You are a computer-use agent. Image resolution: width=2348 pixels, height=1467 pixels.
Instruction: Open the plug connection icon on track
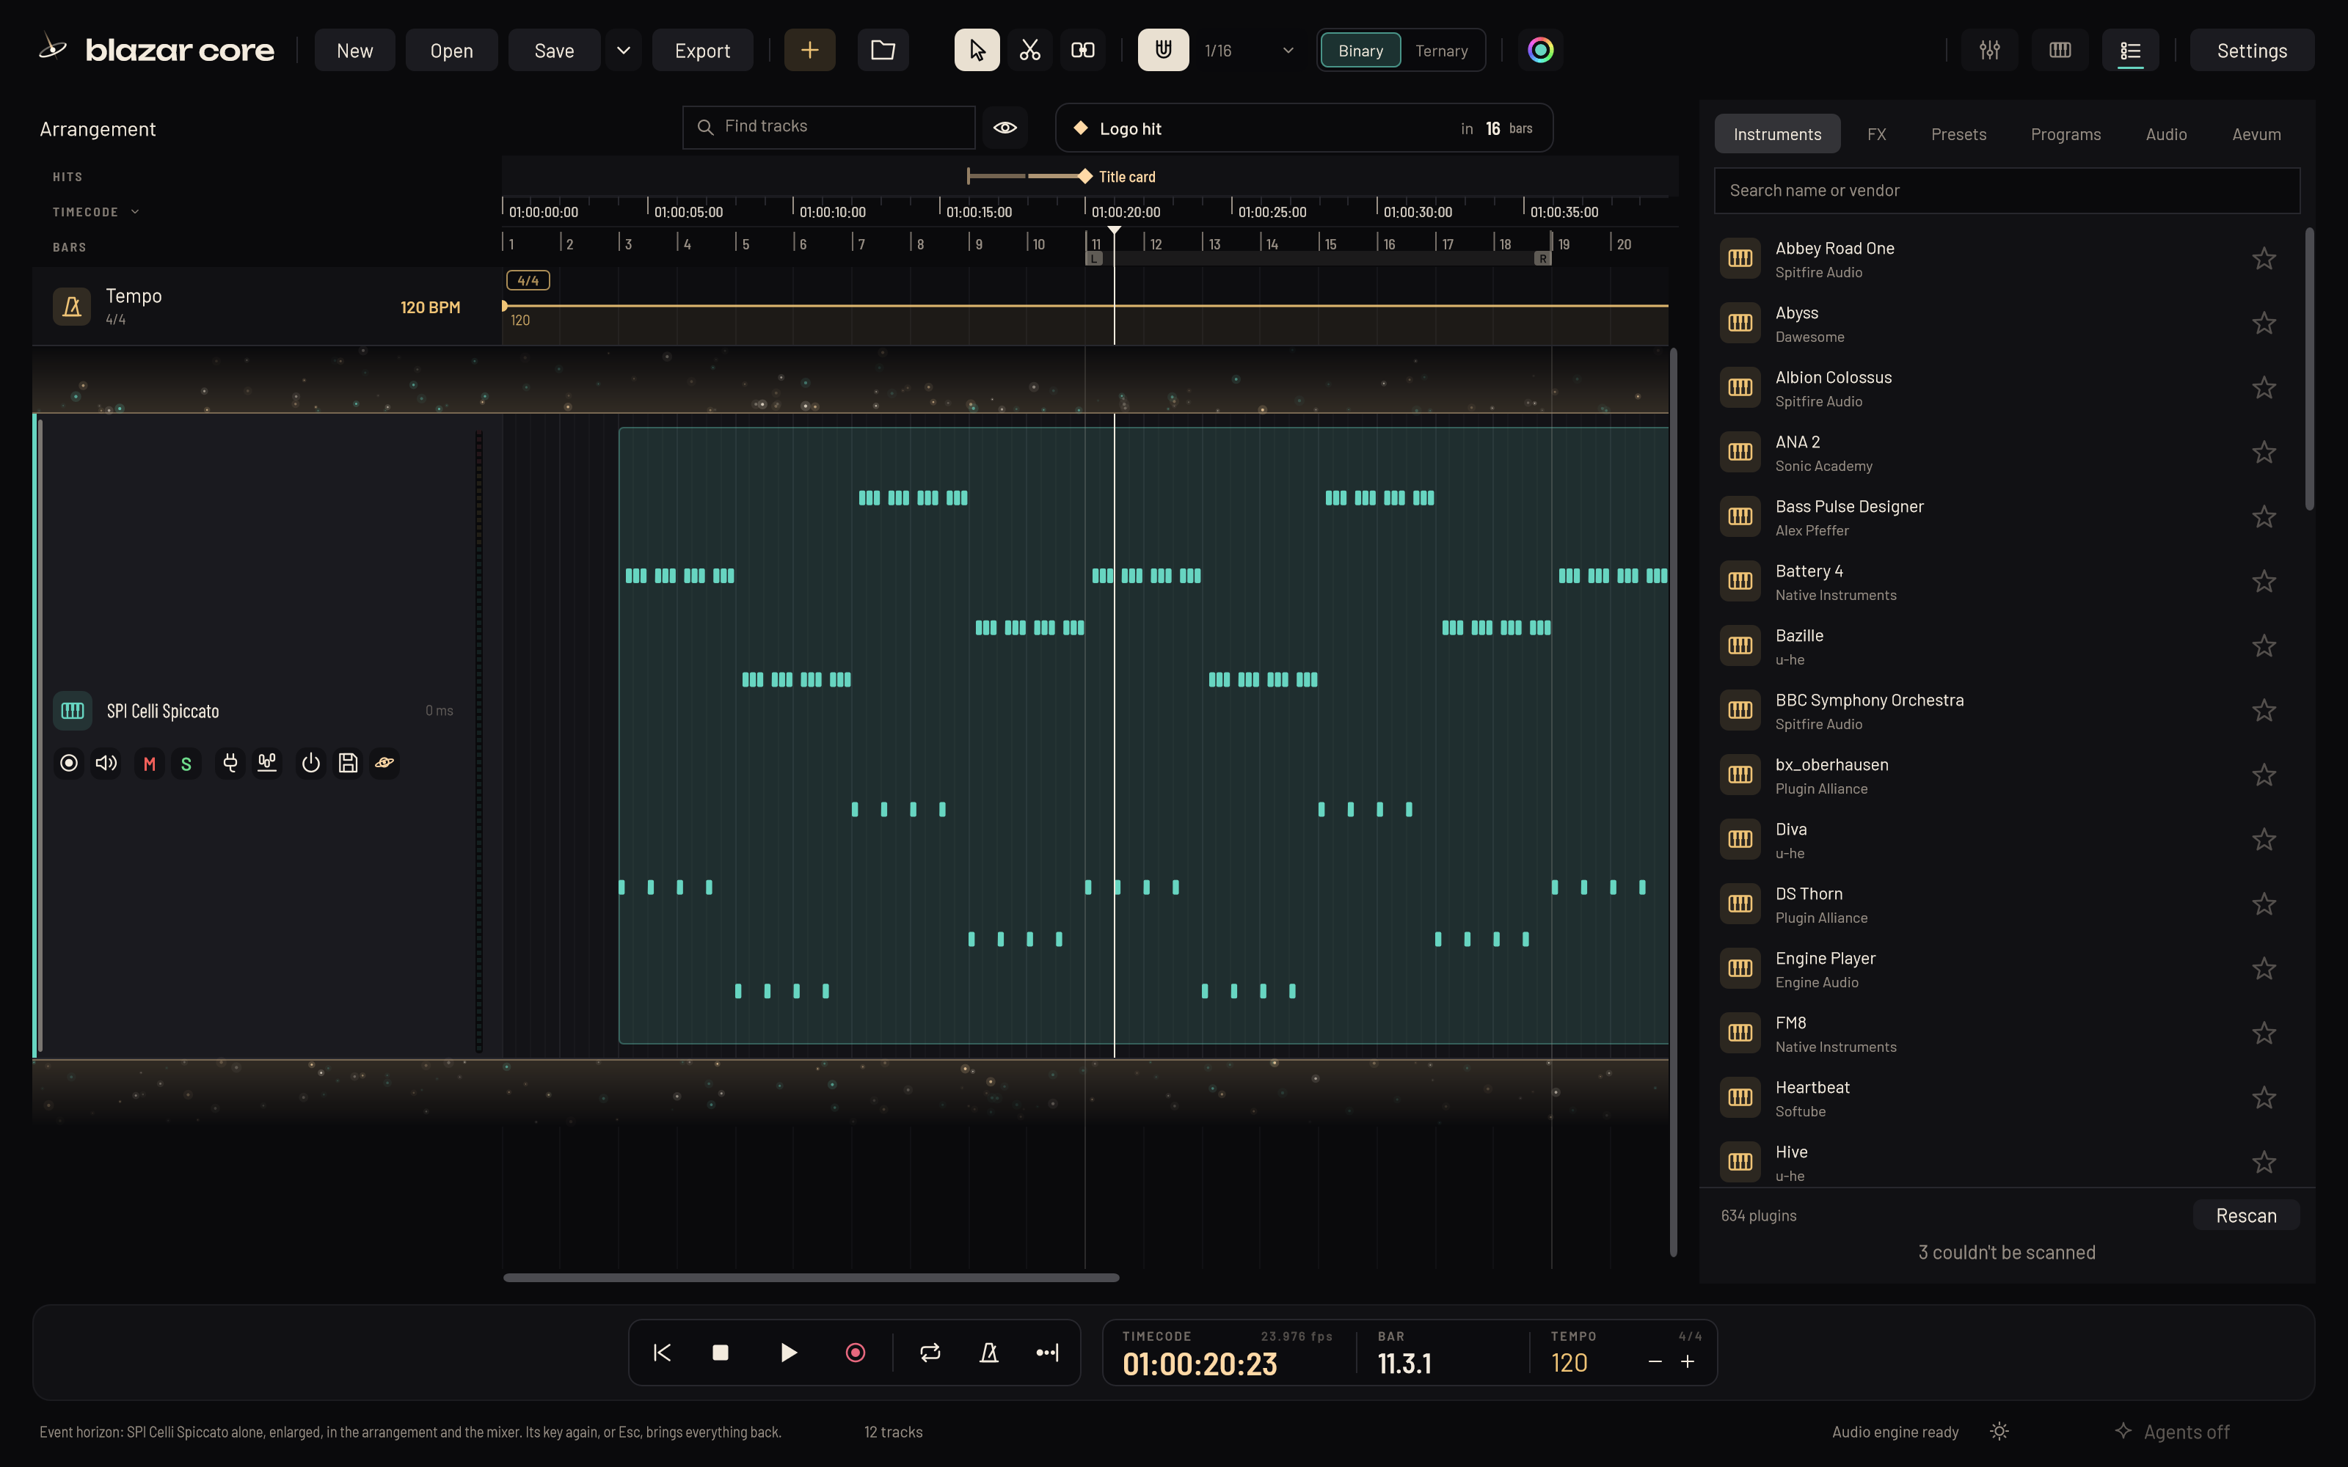(x=230, y=764)
